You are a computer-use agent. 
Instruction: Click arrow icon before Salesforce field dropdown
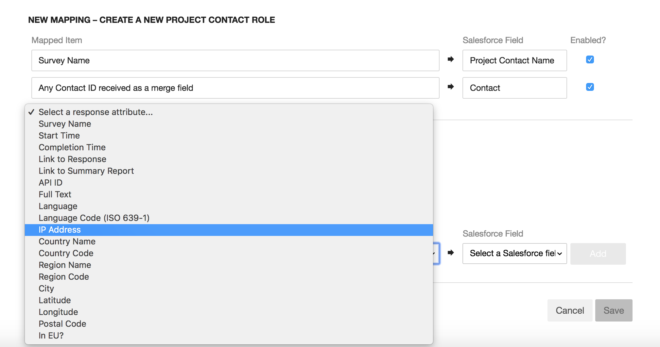pyautogui.click(x=451, y=253)
